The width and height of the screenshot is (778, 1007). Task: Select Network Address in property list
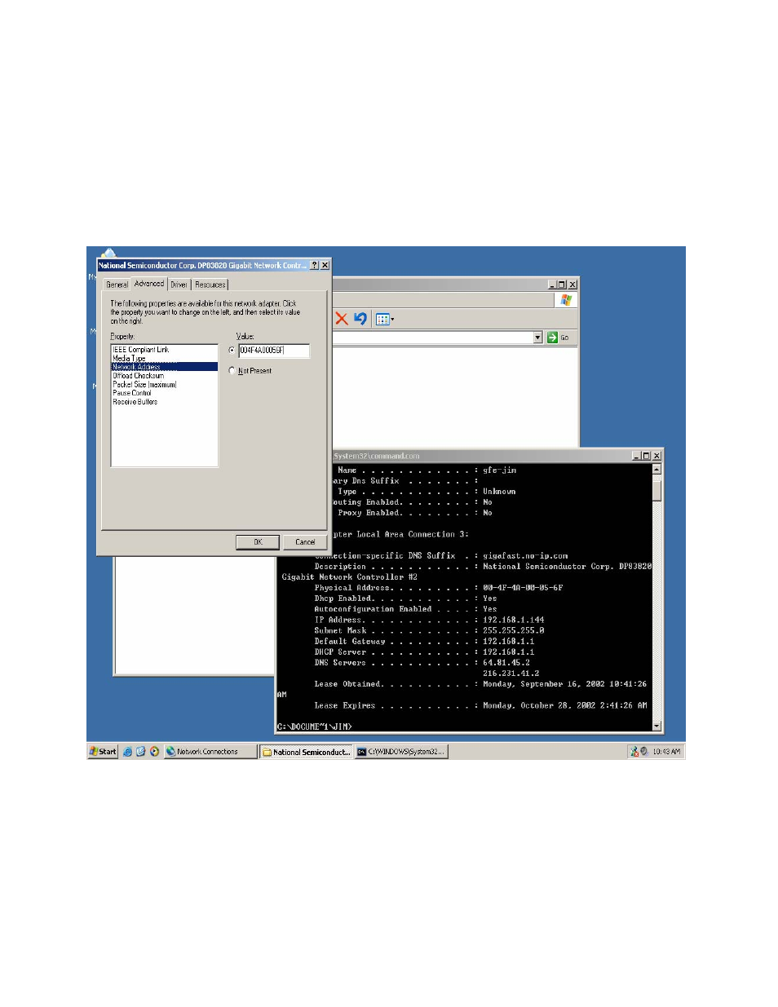point(165,367)
